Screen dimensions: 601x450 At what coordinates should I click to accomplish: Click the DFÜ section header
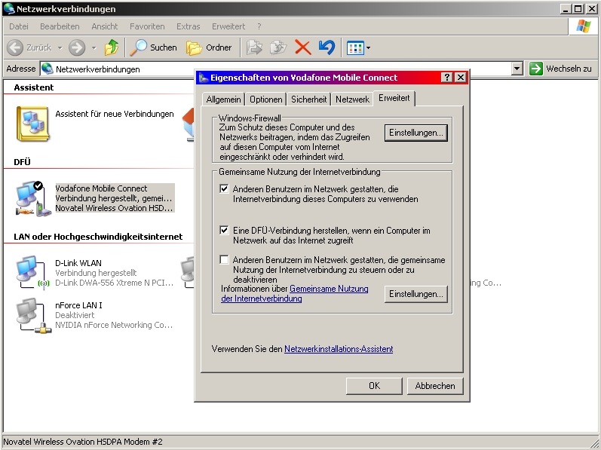(x=22, y=162)
